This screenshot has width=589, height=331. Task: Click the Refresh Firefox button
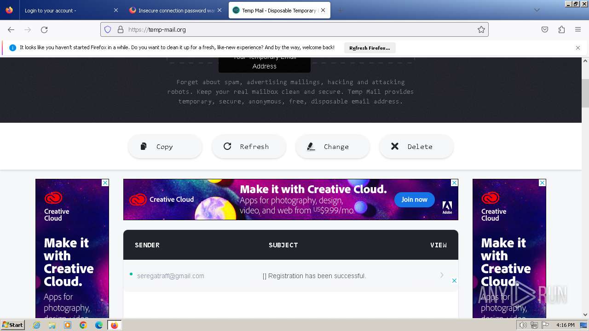click(370, 48)
